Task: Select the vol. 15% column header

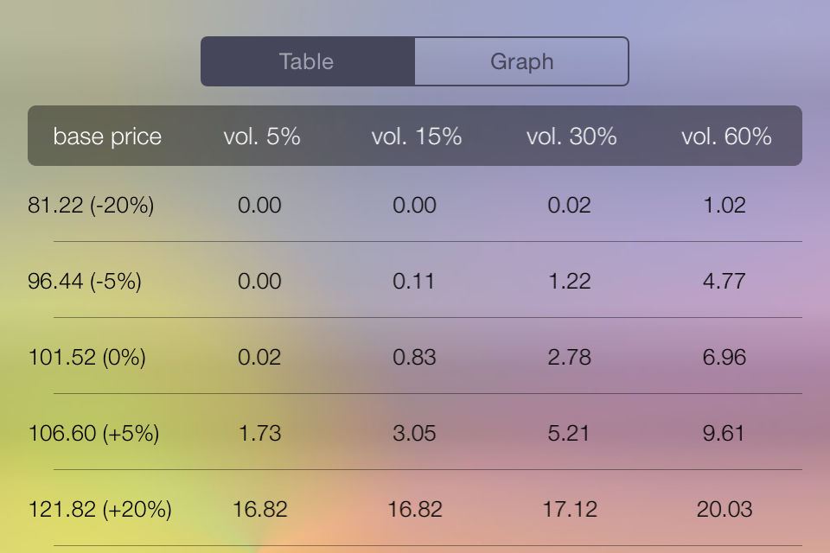Action: (x=417, y=137)
